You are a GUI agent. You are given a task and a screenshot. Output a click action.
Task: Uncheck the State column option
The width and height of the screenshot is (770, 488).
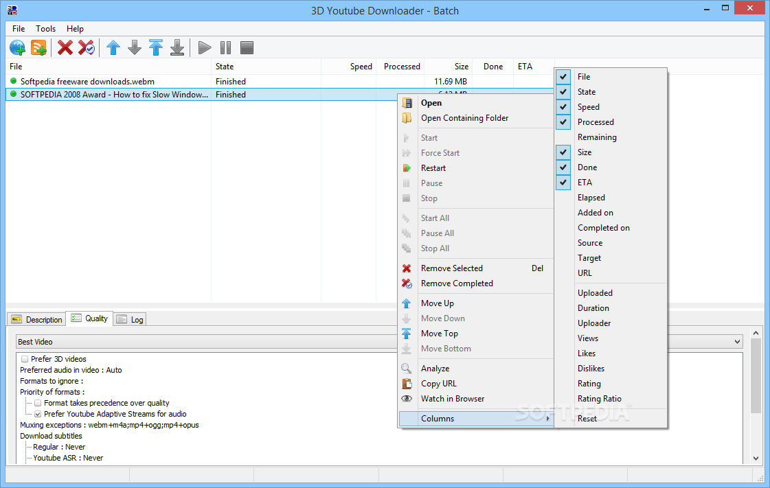[x=563, y=92]
